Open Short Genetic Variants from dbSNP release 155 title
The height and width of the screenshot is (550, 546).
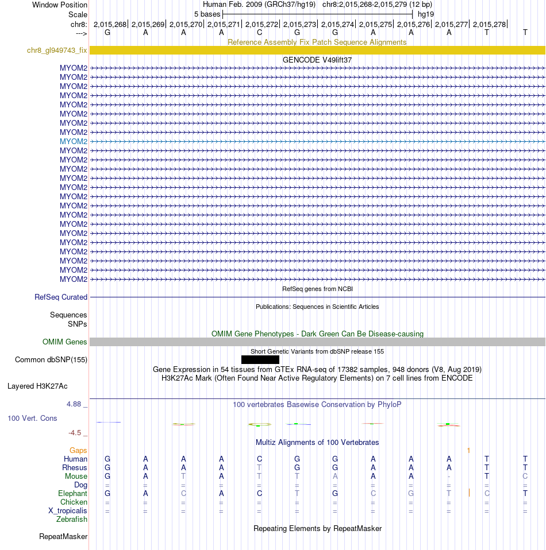(x=317, y=351)
